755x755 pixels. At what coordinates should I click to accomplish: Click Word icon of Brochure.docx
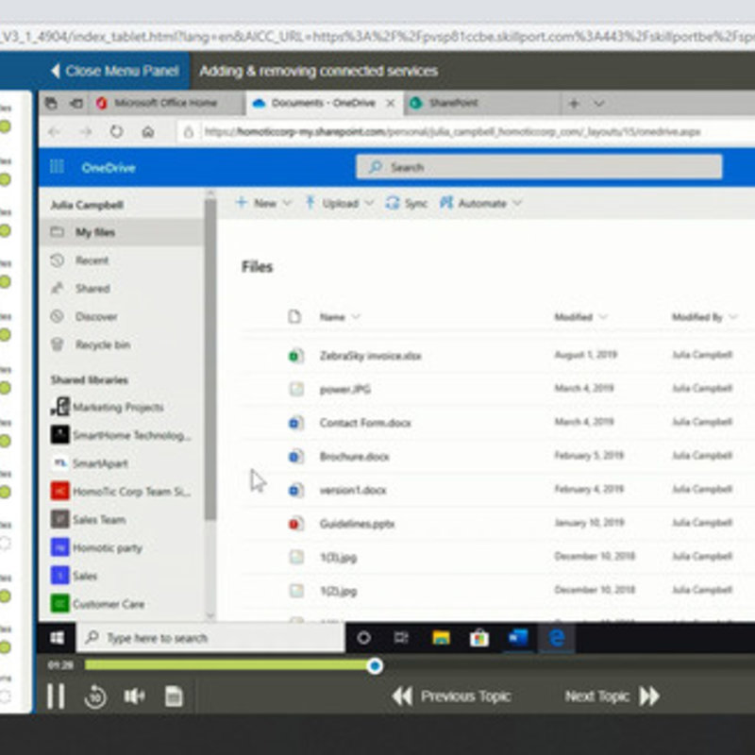pos(296,457)
